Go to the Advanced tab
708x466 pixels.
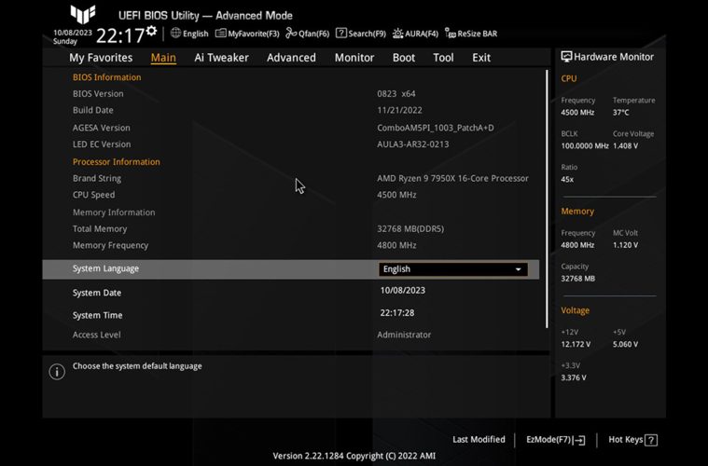tap(291, 58)
